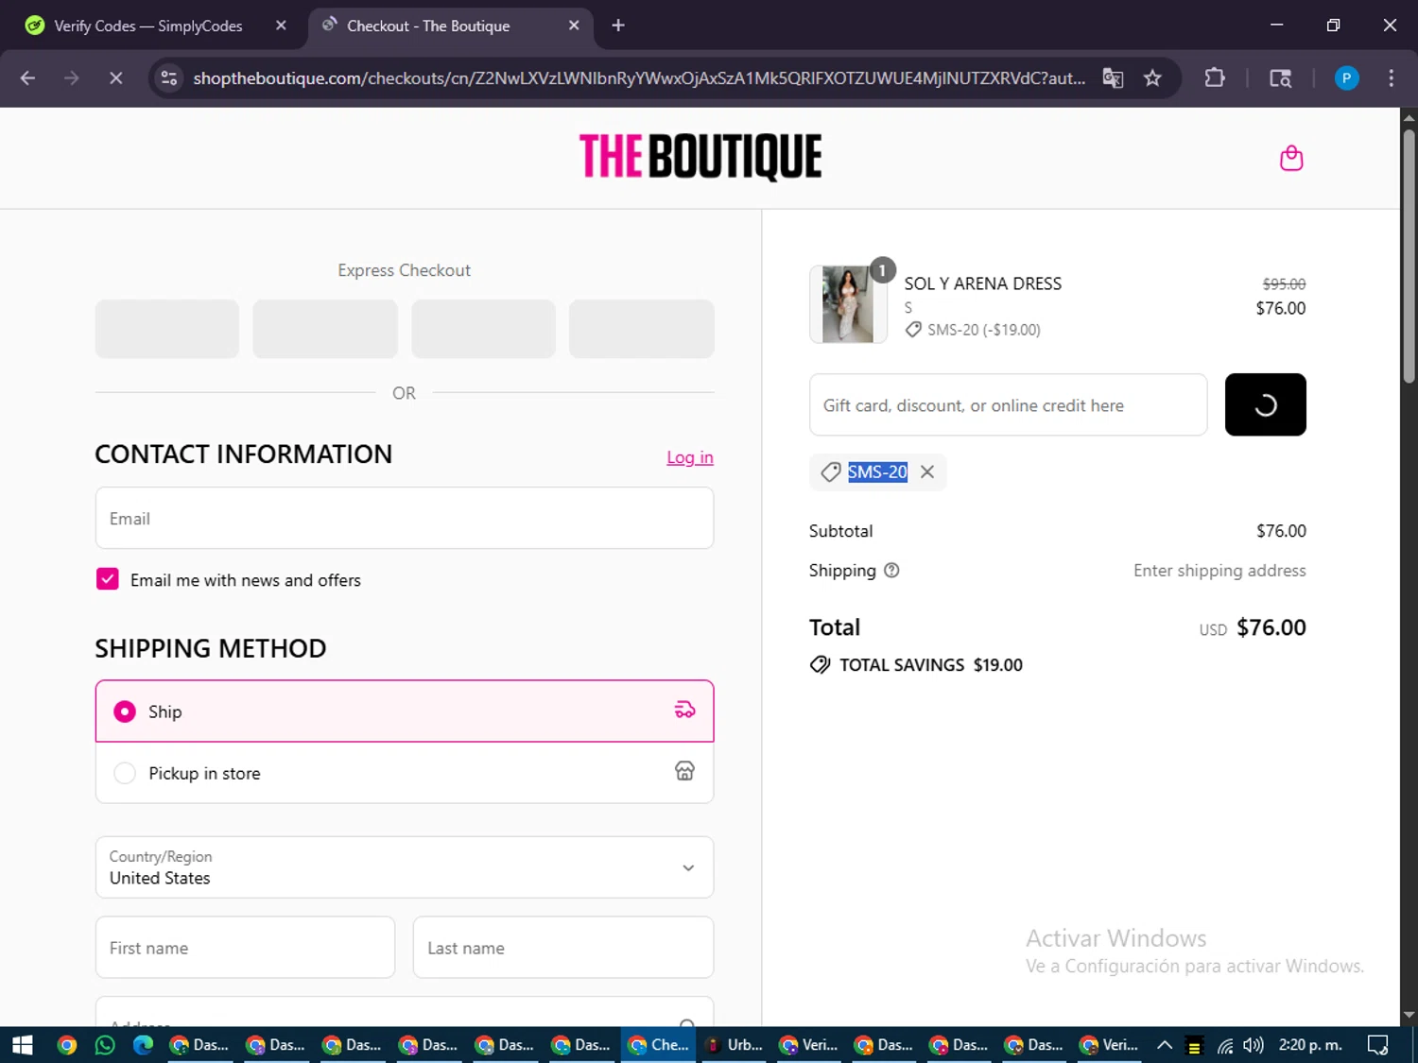Open Microsoft Edge from the taskbar
Viewport: 1418px width, 1063px height.
pos(143,1045)
